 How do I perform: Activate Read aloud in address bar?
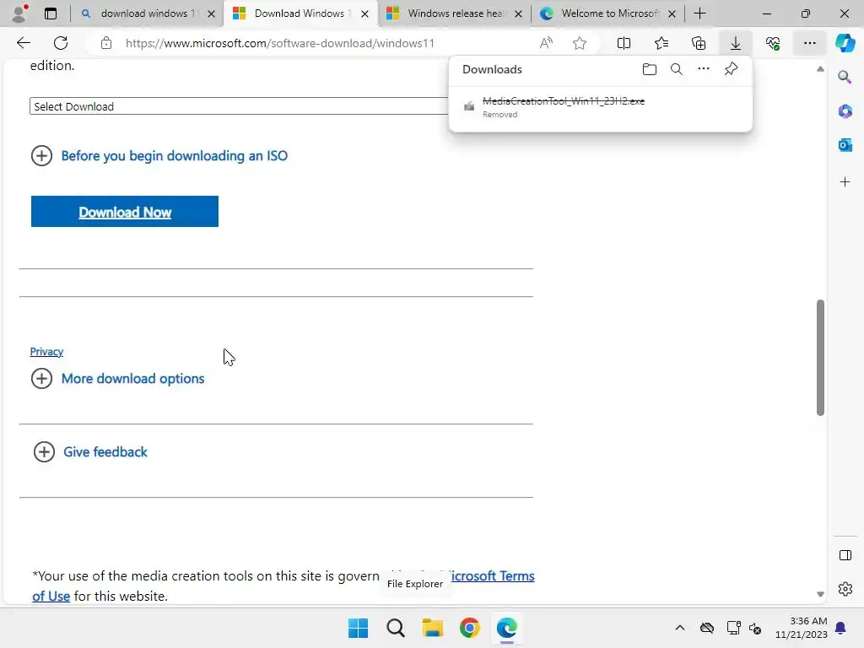pyautogui.click(x=546, y=43)
